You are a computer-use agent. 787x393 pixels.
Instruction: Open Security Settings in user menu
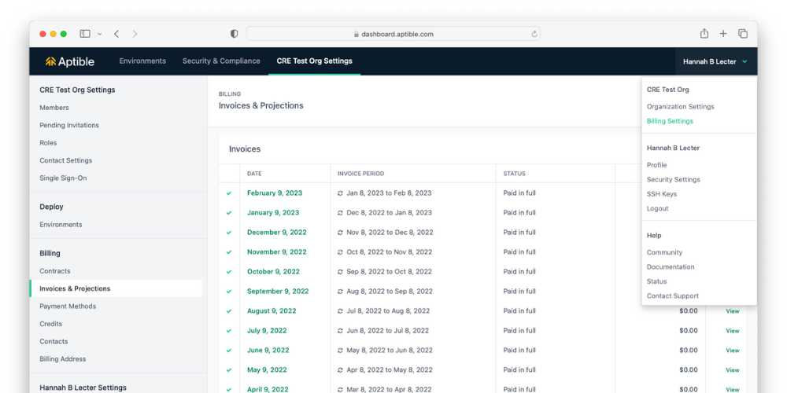tap(673, 179)
